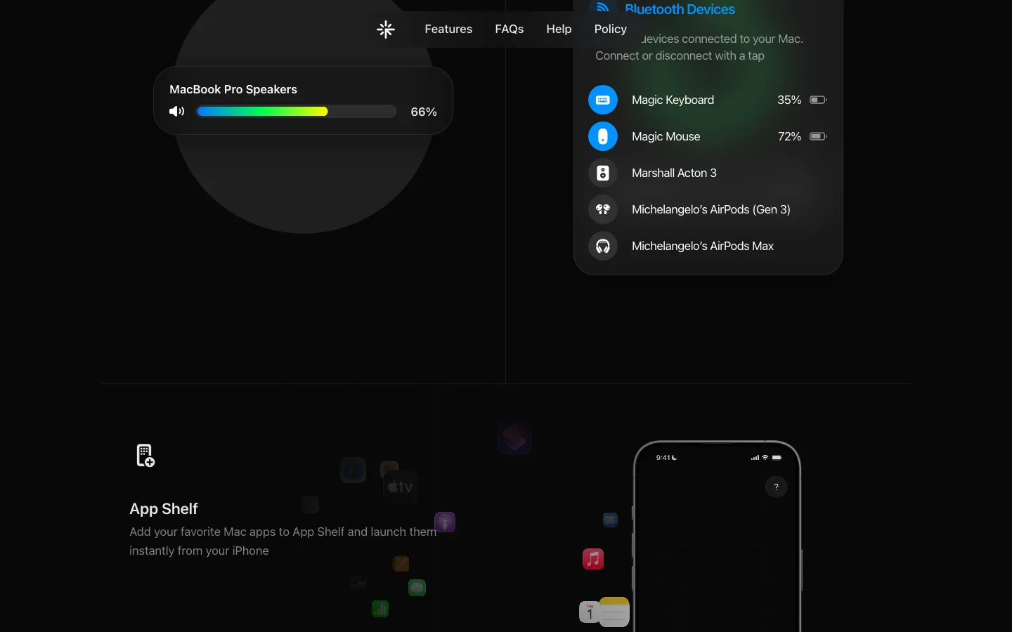This screenshot has width=1012, height=632.
Task: Click the App Shelf heading
Action: click(164, 508)
